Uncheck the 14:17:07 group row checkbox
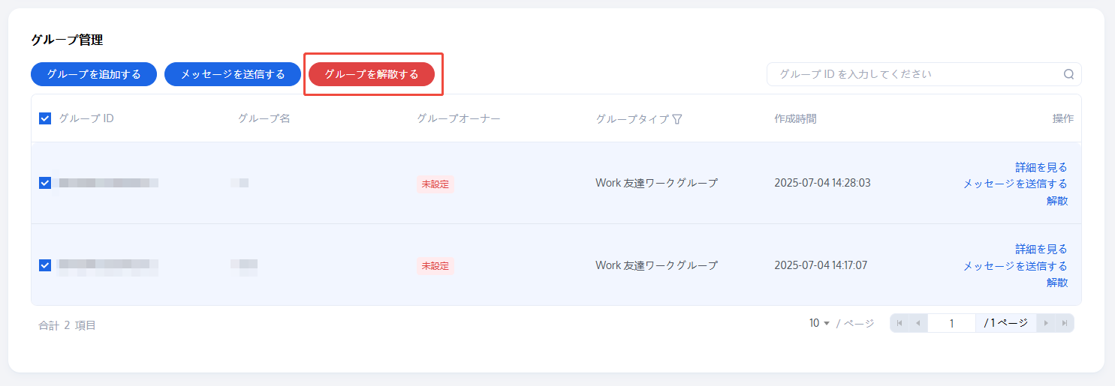The image size is (1115, 386). click(45, 265)
